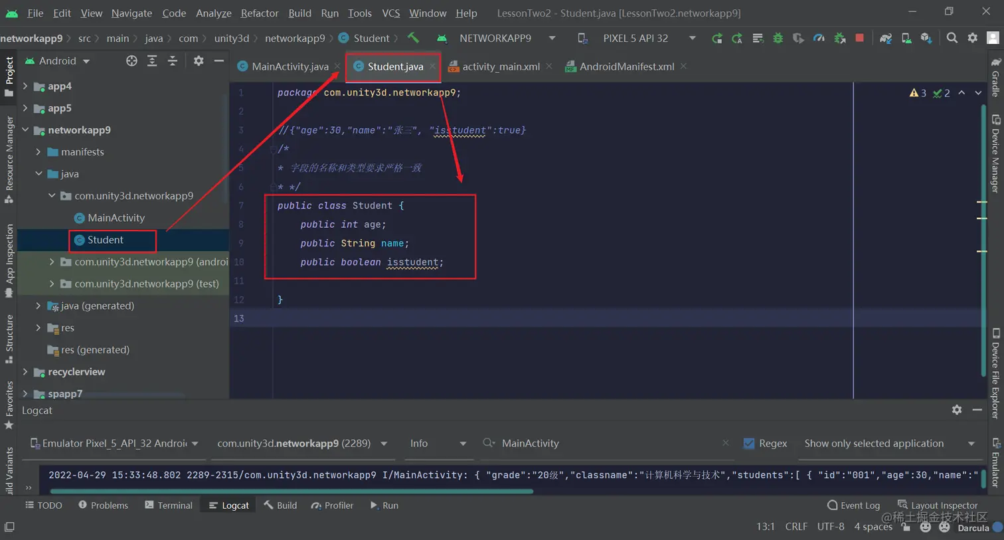Screen dimensions: 1004x540
Task: Click the Select Opened File target icon
Action: [x=131, y=60]
